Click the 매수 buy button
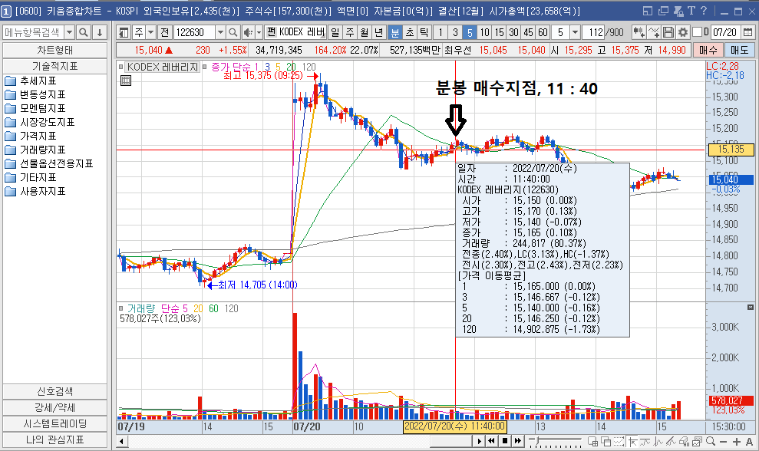Image resolution: width=759 pixels, height=451 pixels. [708, 50]
